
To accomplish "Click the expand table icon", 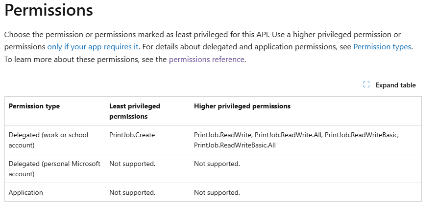I will tap(366, 85).
